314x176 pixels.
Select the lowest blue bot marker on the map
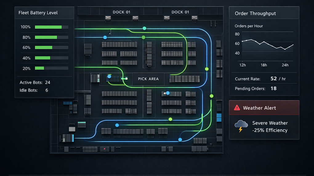tap(180, 140)
